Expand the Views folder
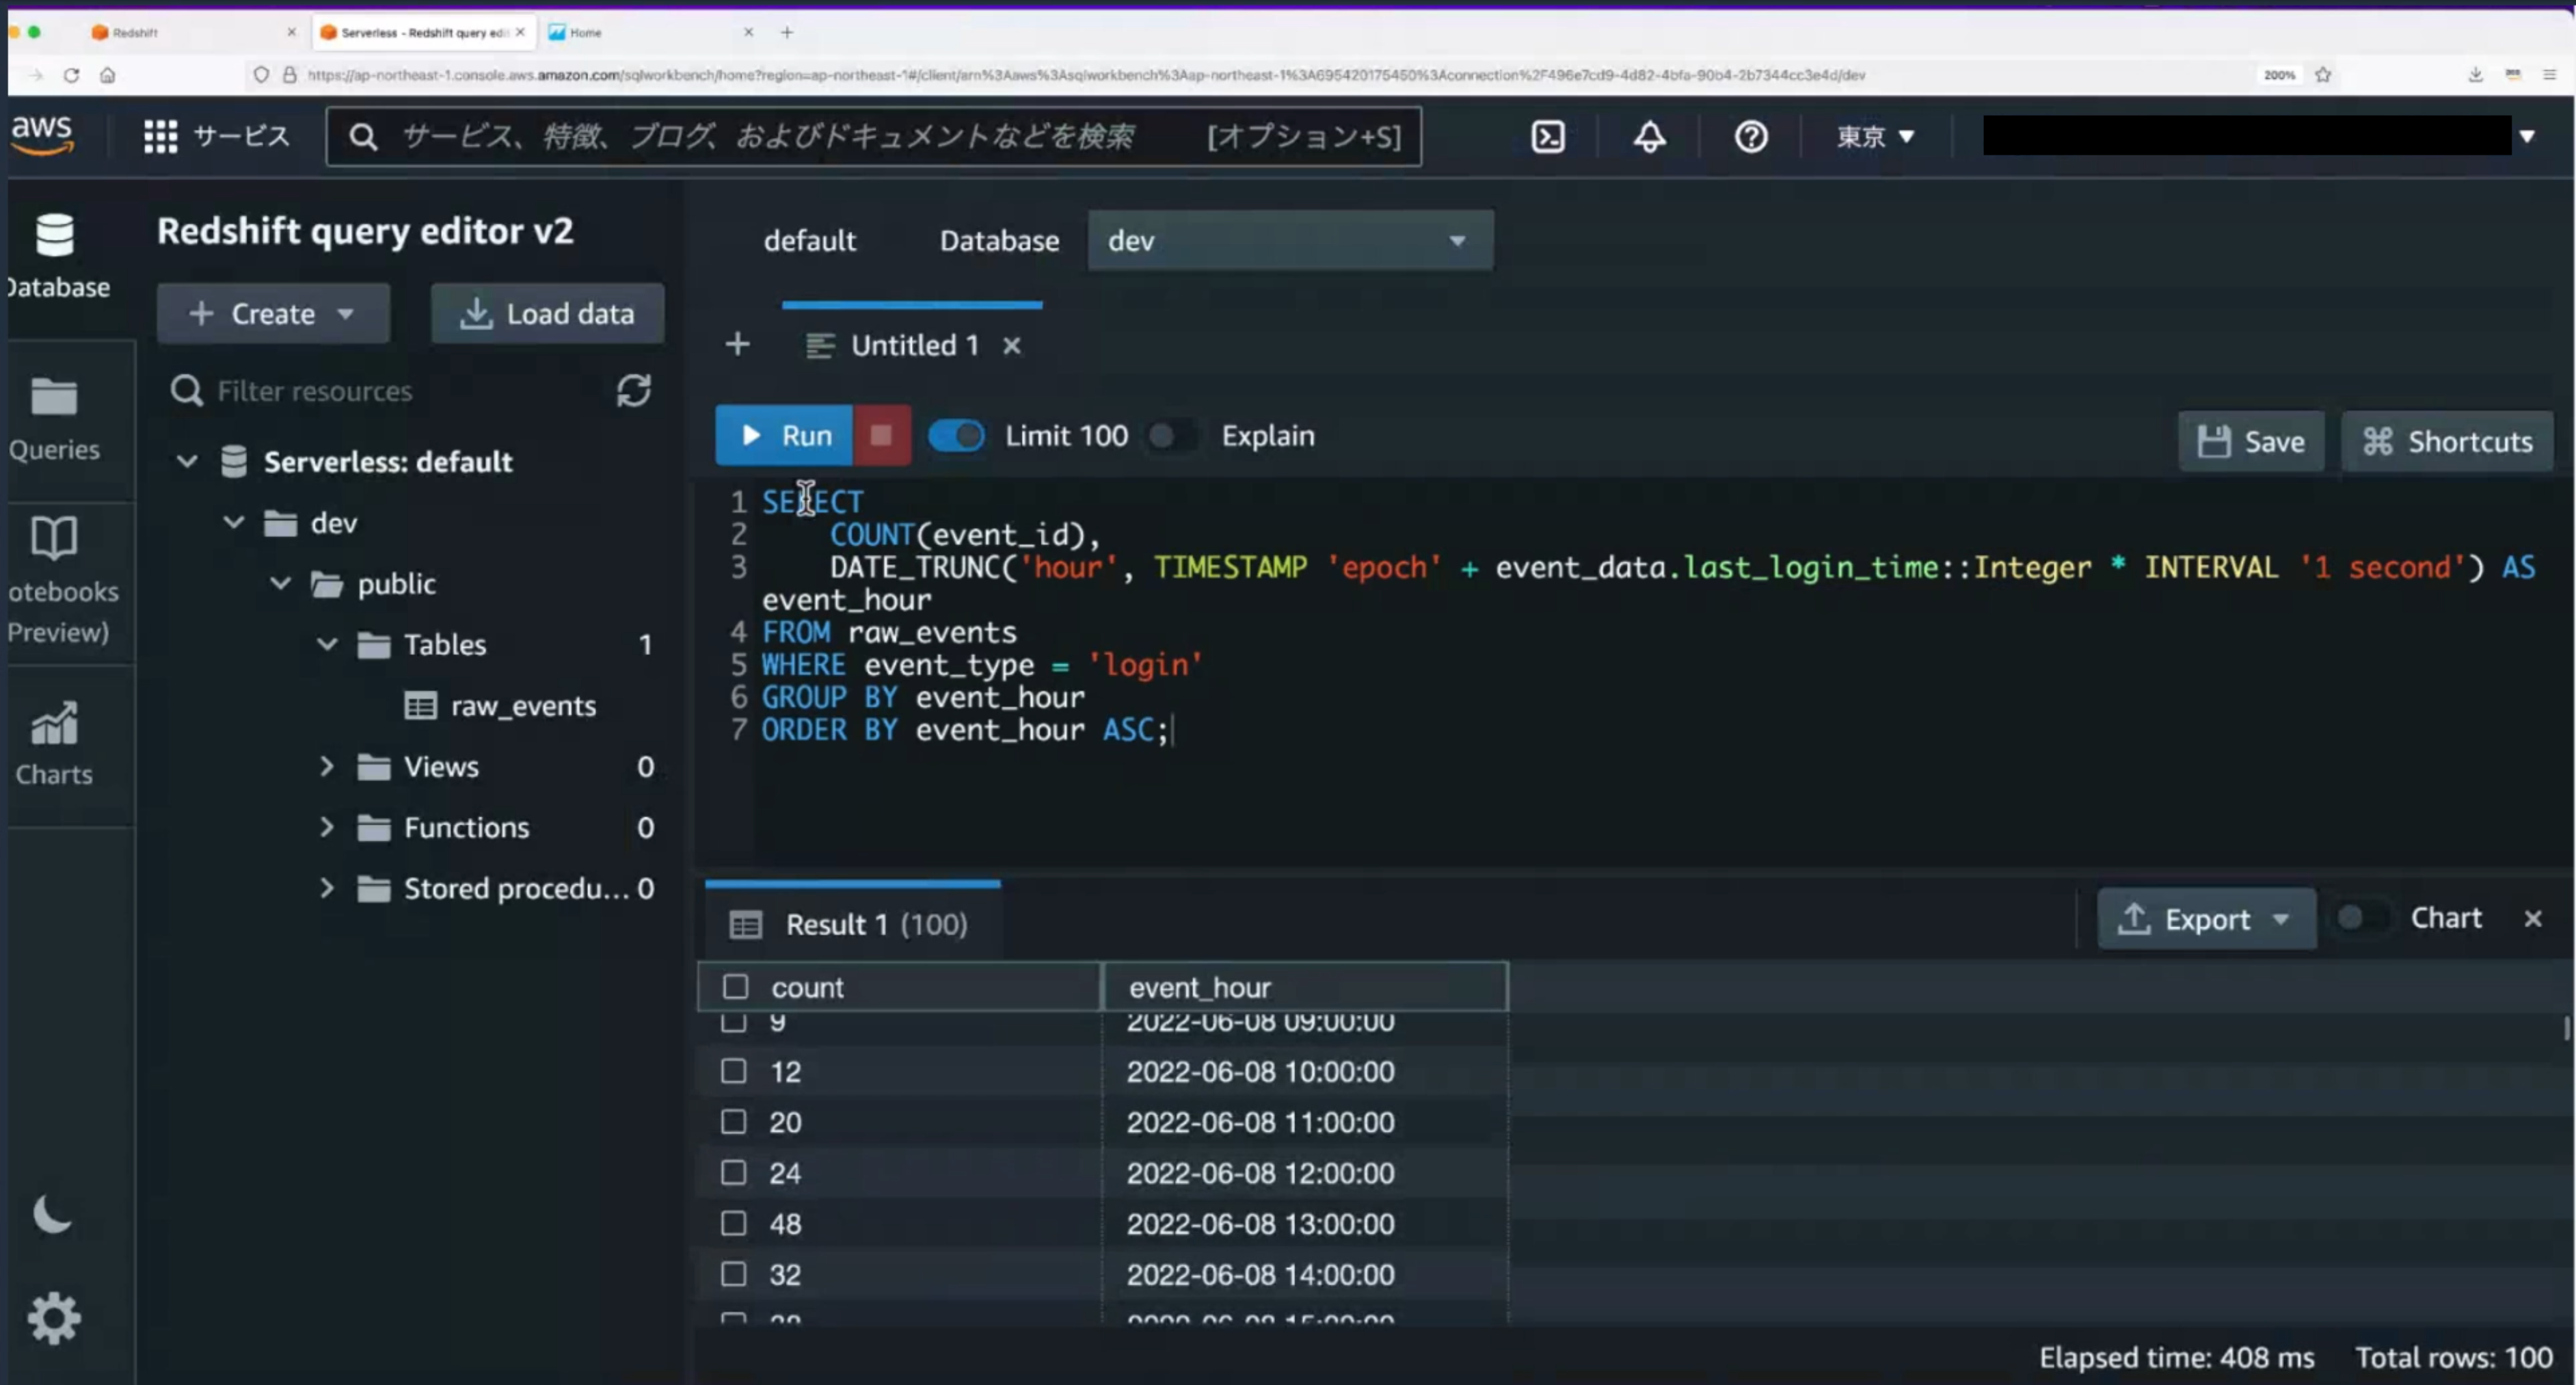 tap(327, 767)
